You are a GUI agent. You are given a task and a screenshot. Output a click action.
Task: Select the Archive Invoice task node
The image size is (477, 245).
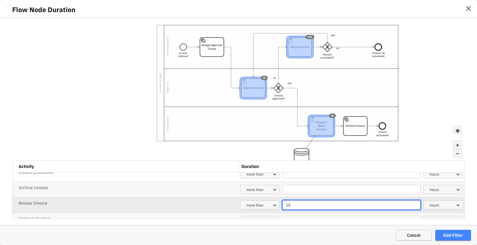355,126
